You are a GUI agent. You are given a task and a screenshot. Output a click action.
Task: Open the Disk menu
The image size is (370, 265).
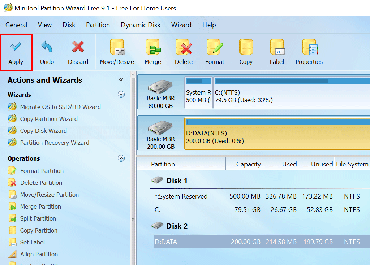(69, 25)
